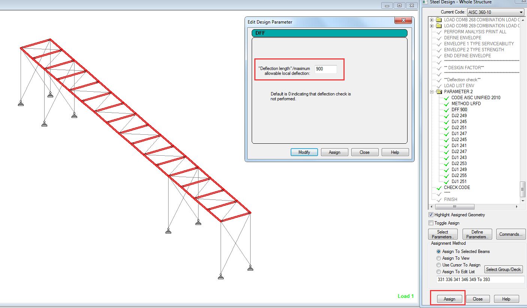Image resolution: width=527 pixels, height=308 pixels.
Task: Click the Commands... button
Action: tap(511, 234)
